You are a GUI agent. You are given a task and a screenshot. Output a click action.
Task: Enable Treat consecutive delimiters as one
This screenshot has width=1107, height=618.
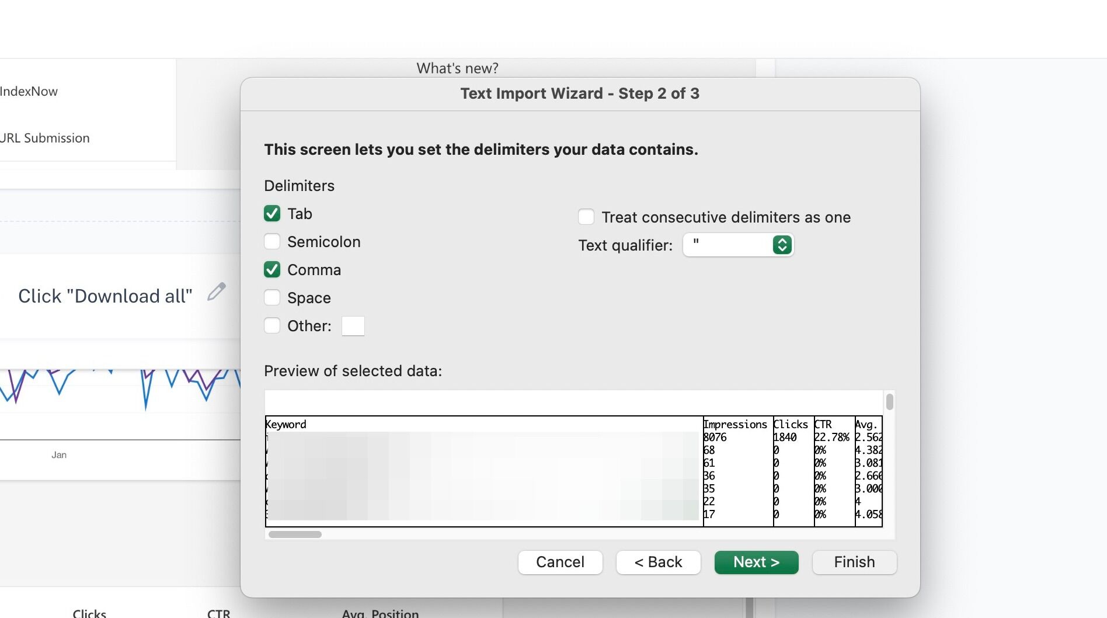click(586, 217)
